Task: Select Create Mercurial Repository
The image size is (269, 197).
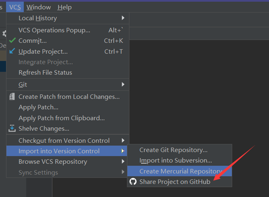Action: tap(180, 171)
